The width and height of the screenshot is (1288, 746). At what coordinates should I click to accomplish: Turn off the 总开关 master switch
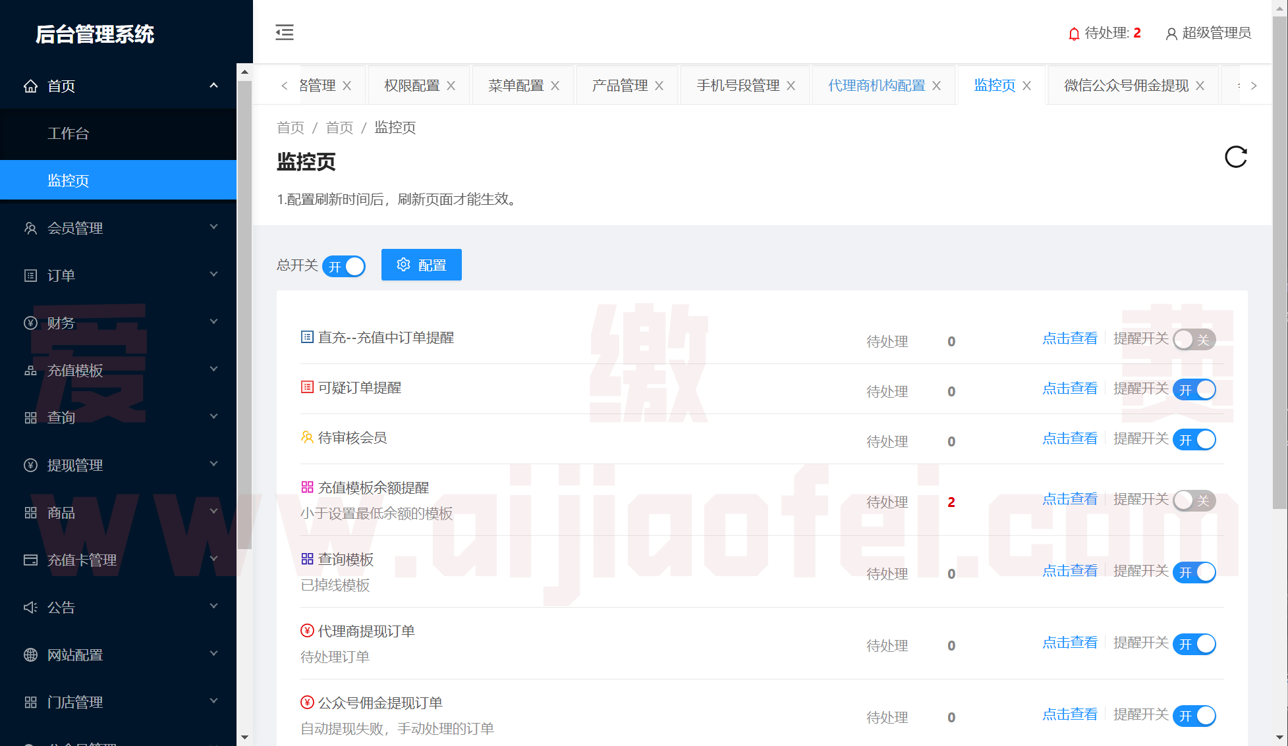point(344,266)
